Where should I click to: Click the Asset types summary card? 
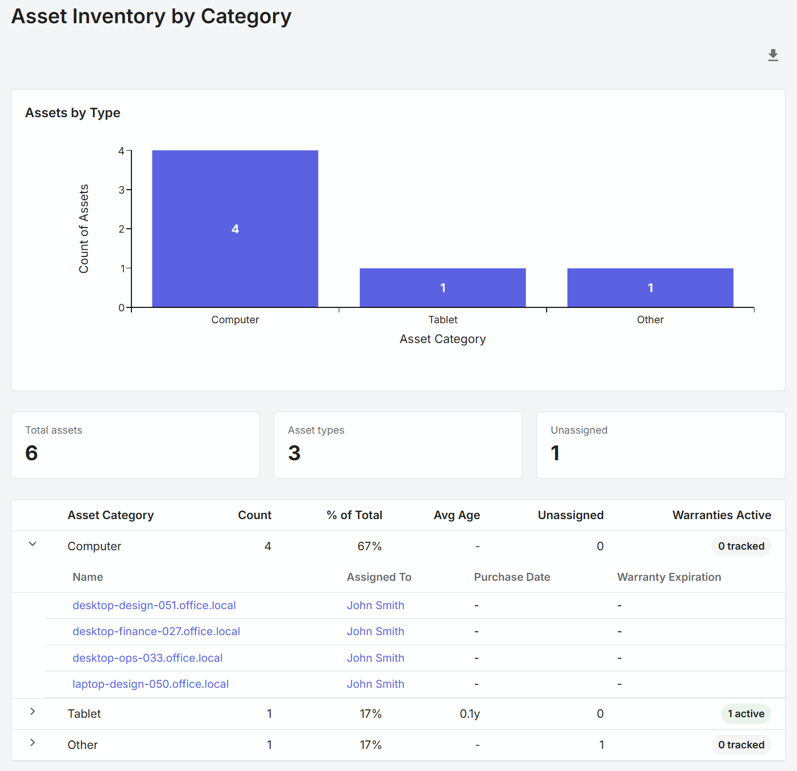point(398,445)
